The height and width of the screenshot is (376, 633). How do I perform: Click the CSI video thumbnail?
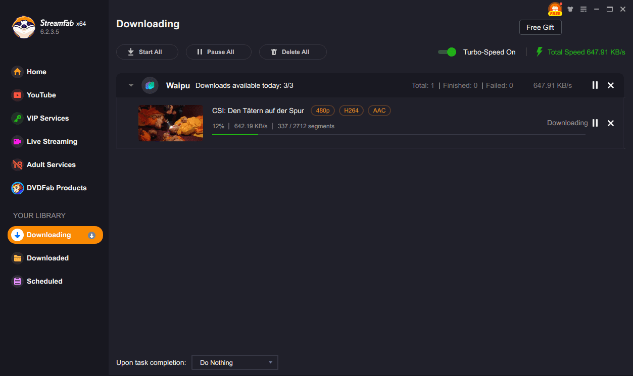point(171,123)
